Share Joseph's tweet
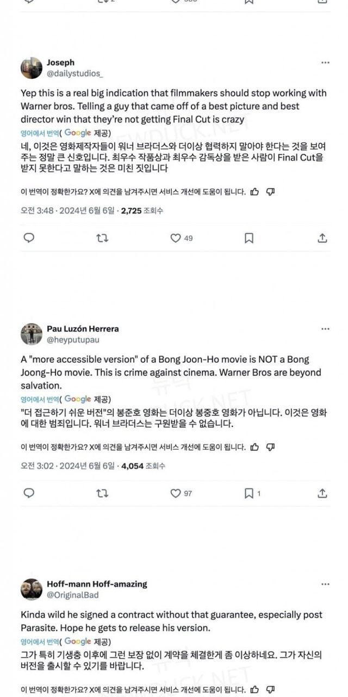Image resolution: width=348 pixels, height=697 pixels. click(x=322, y=238)
